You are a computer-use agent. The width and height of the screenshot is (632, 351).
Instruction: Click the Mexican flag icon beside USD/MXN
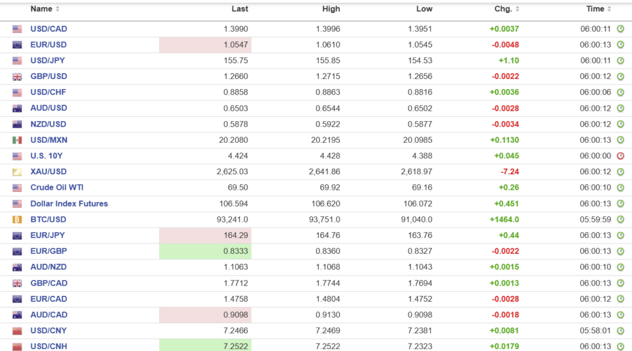click(x=17, y=140)
